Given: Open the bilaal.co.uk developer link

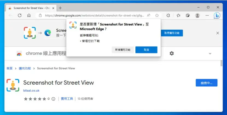Looking at the screenshot, I should pos(31,91).
